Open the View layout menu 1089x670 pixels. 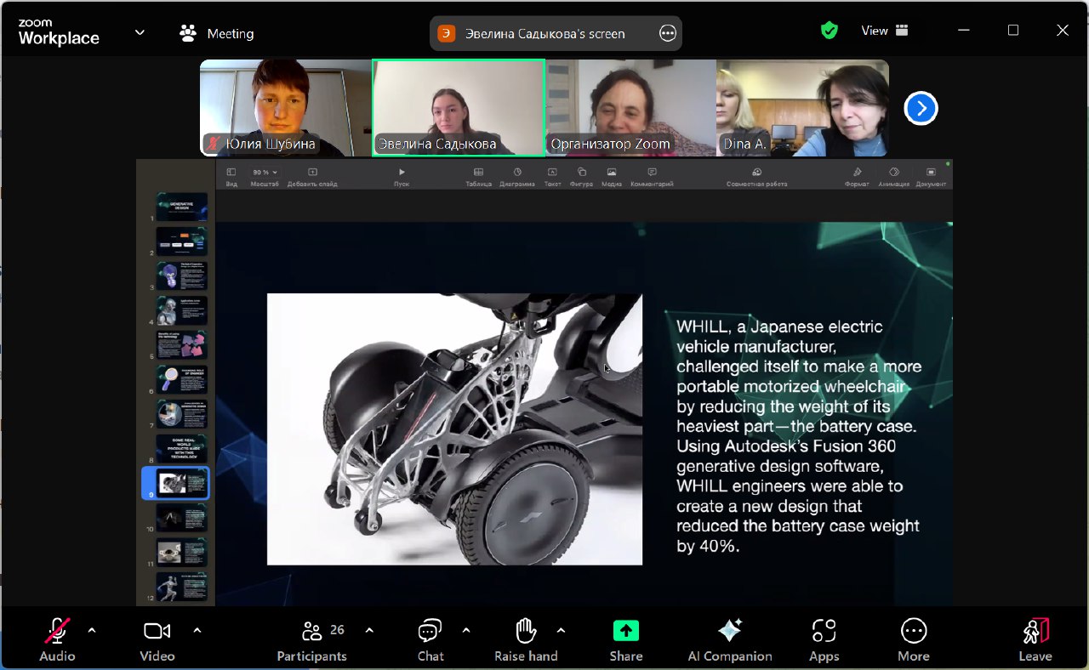[884, 31]
